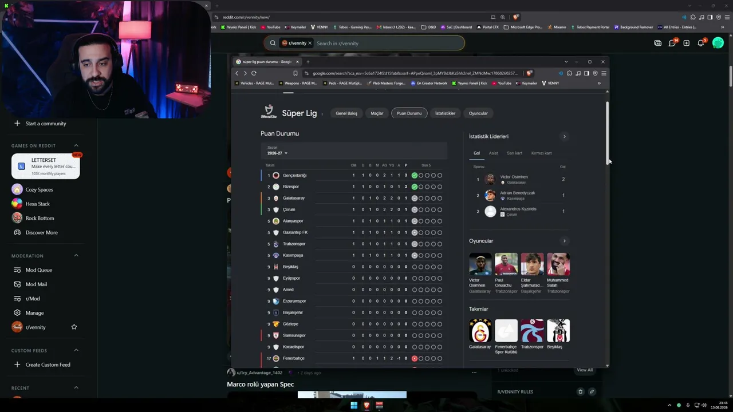Click the Google window vertical scrollbar
The image size is (733, 412).
[x=607, y=134]
